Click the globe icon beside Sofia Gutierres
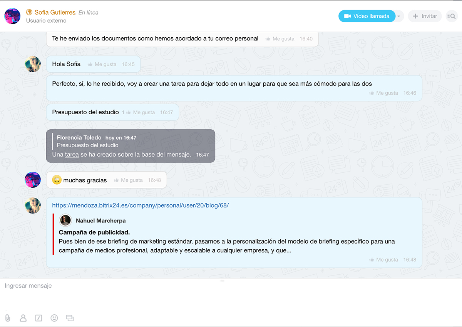 pyautogui.click(x=29, y=12)
